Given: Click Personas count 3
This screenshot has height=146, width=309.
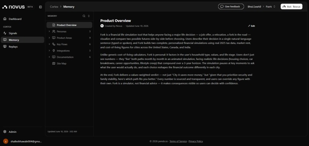Looking at the screenshot, I should [90, 31].
